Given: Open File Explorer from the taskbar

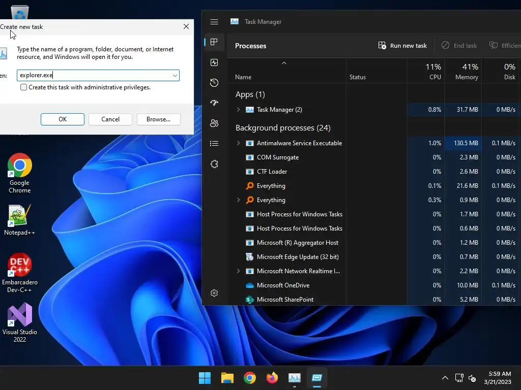Looking at the screenshot, I should coord(227,378).
